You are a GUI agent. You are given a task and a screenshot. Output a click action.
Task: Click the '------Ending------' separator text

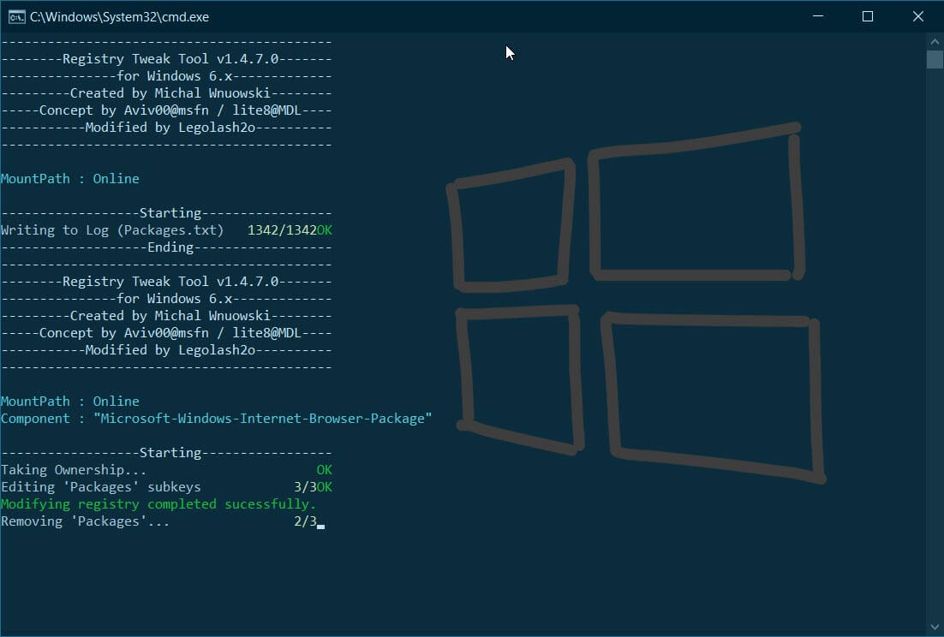pyautogui.click(x=166, y=247)
